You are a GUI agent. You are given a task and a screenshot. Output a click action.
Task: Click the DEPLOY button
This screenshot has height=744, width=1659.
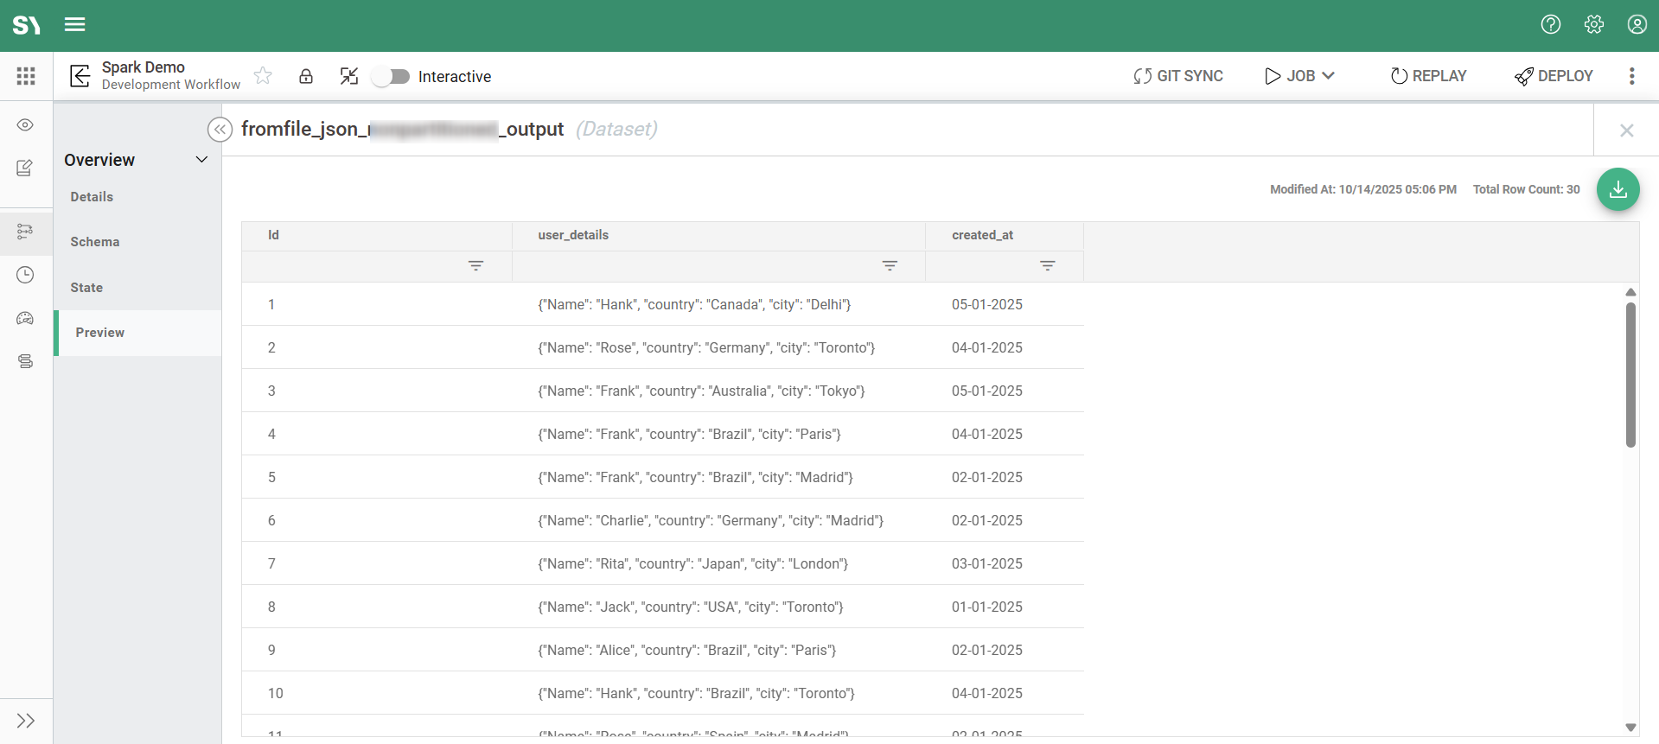[x=1554, y=76]
